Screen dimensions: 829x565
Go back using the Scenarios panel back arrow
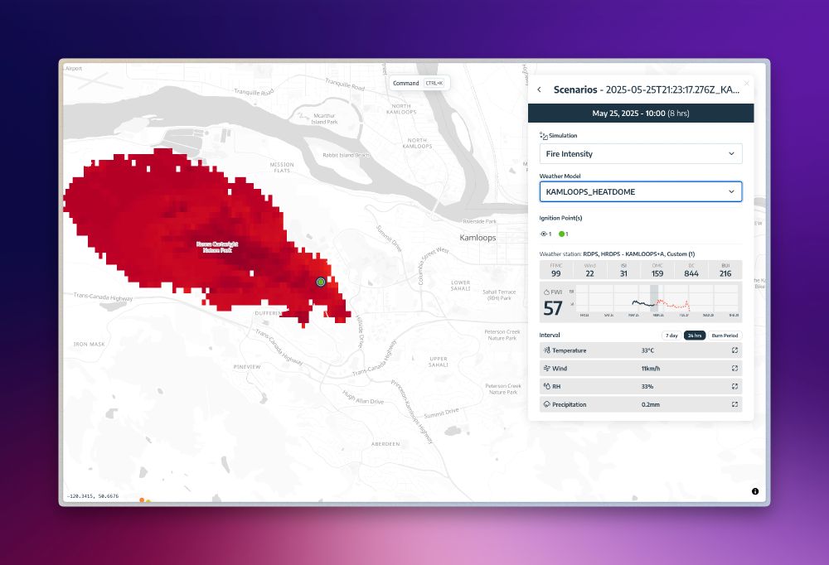540,89
